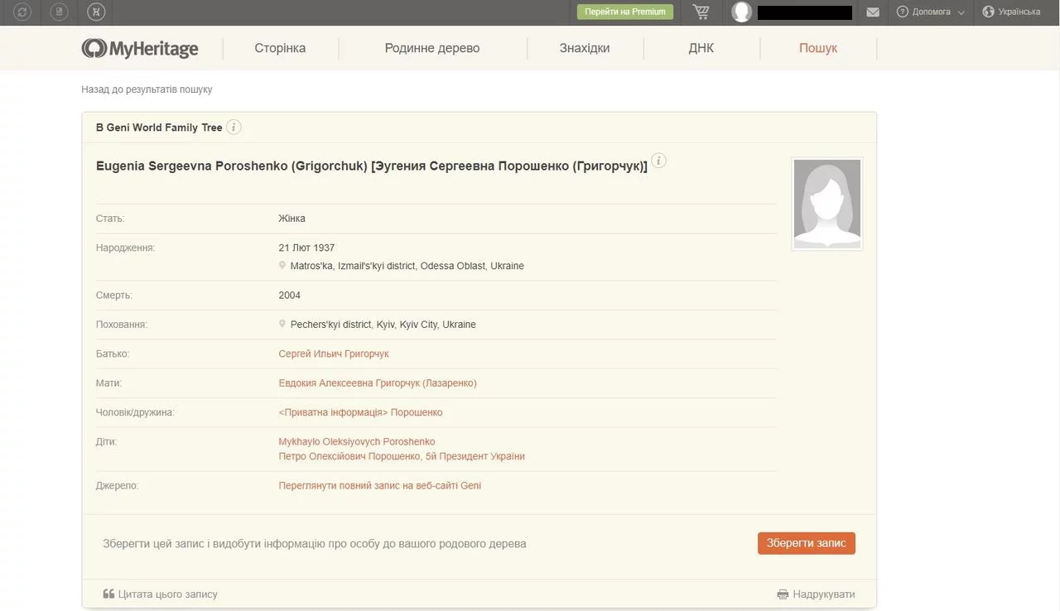Image resolution: width=1060 pixels, height=611 pixels.
Task: Open the Родинне дерево menu
Action: 432,48
